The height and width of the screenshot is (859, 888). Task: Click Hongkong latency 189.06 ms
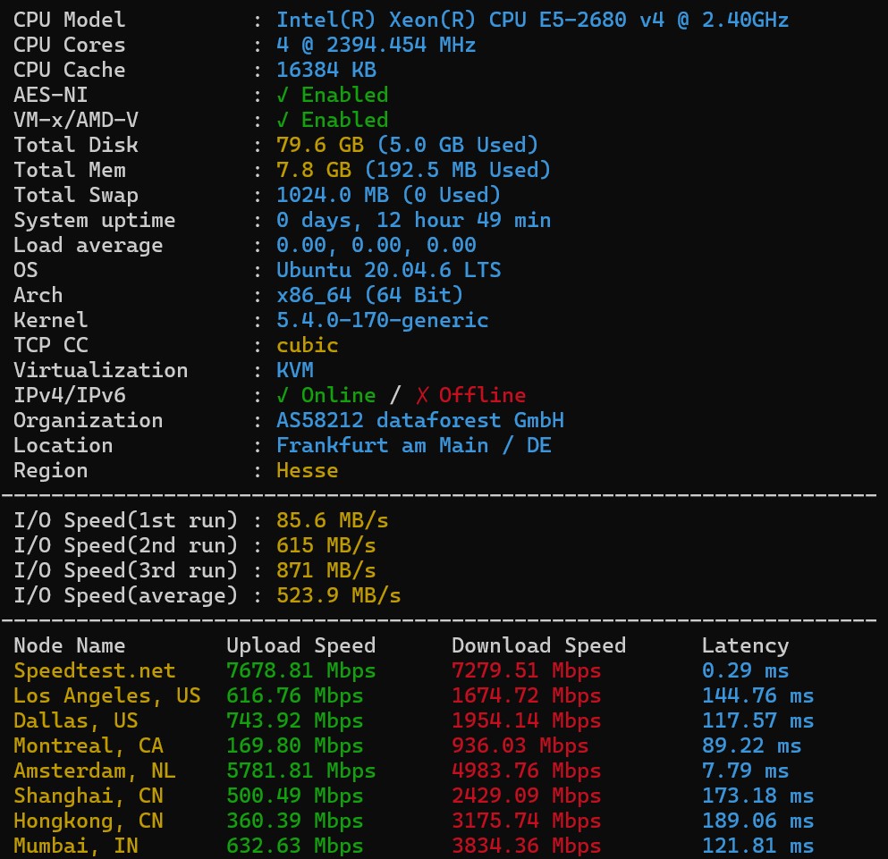point(757,821)
